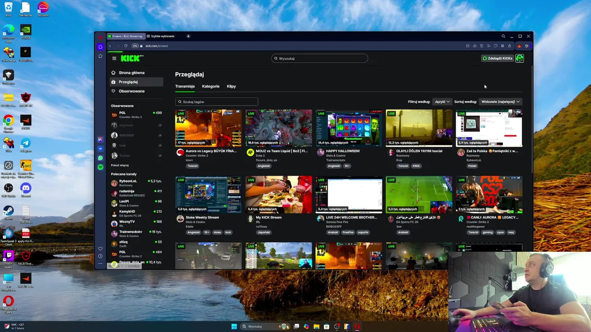Open Google Chrome desktop shortcut
This screenshot has width=591, height=332.
[x=8, y=123]
